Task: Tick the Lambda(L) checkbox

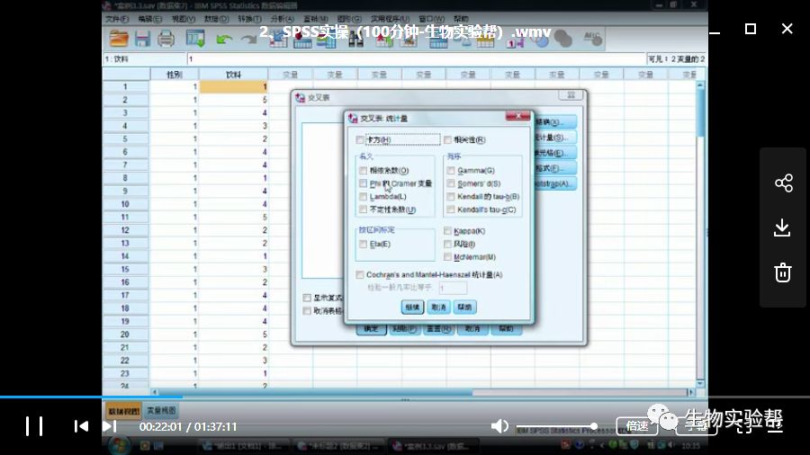Action: [364, 197]
